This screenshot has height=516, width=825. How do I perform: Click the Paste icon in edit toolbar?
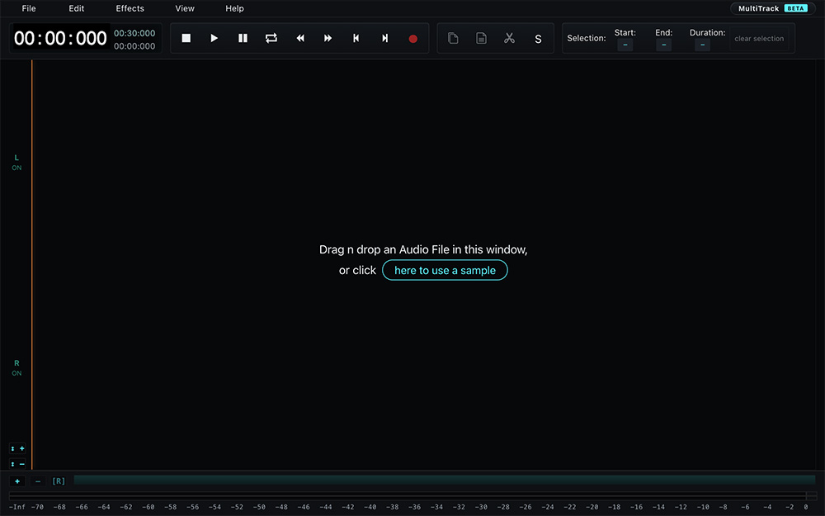coord(481,38)
